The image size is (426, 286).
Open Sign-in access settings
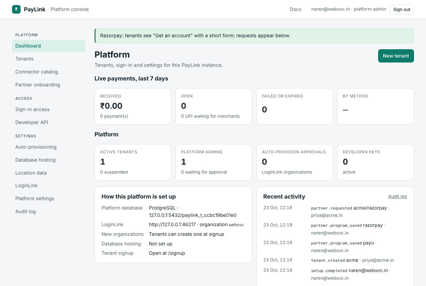(49, 109)
